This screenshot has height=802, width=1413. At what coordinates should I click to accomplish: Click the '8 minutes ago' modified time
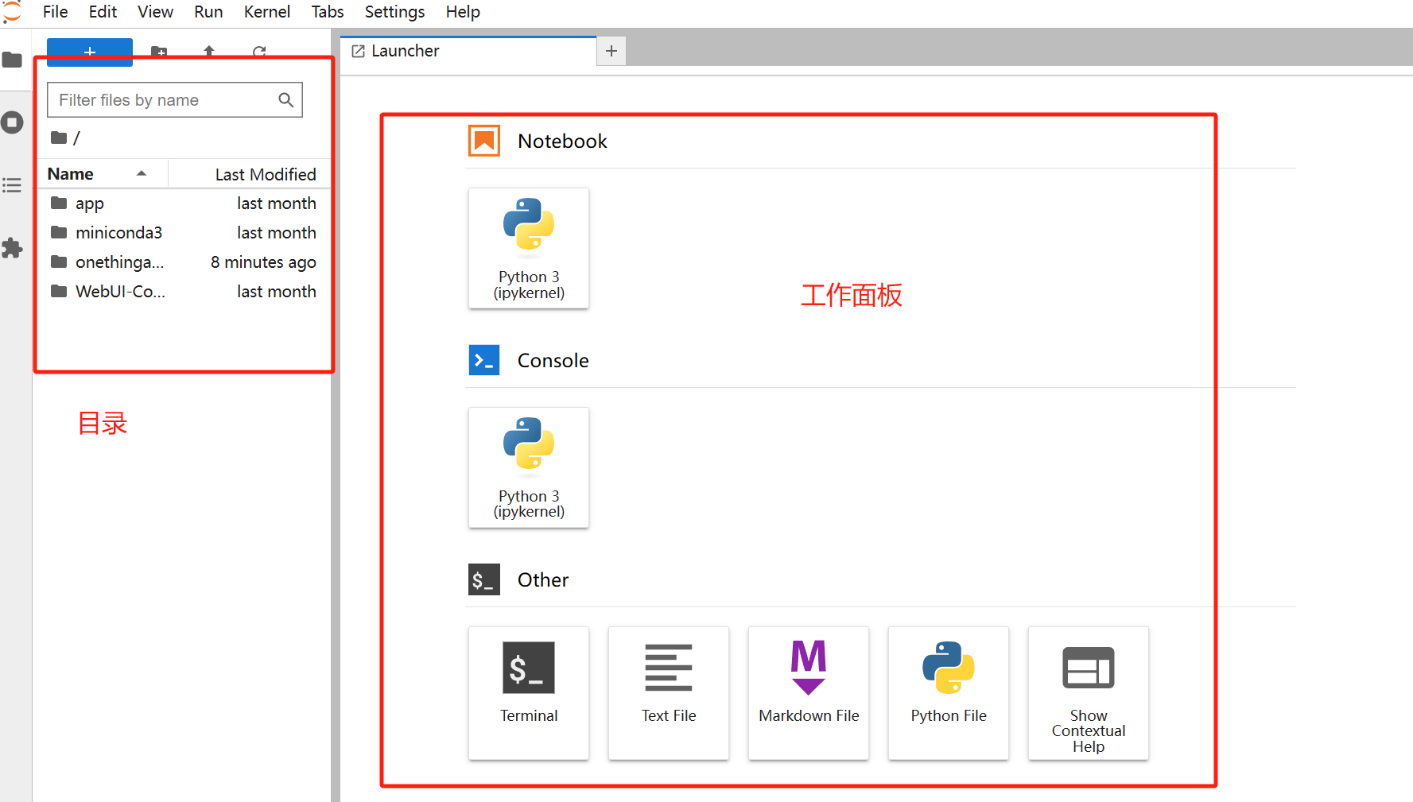[263, 262]
